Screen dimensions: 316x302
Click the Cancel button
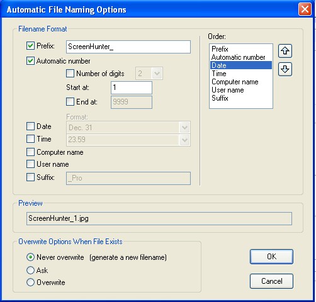coord(271,281)
